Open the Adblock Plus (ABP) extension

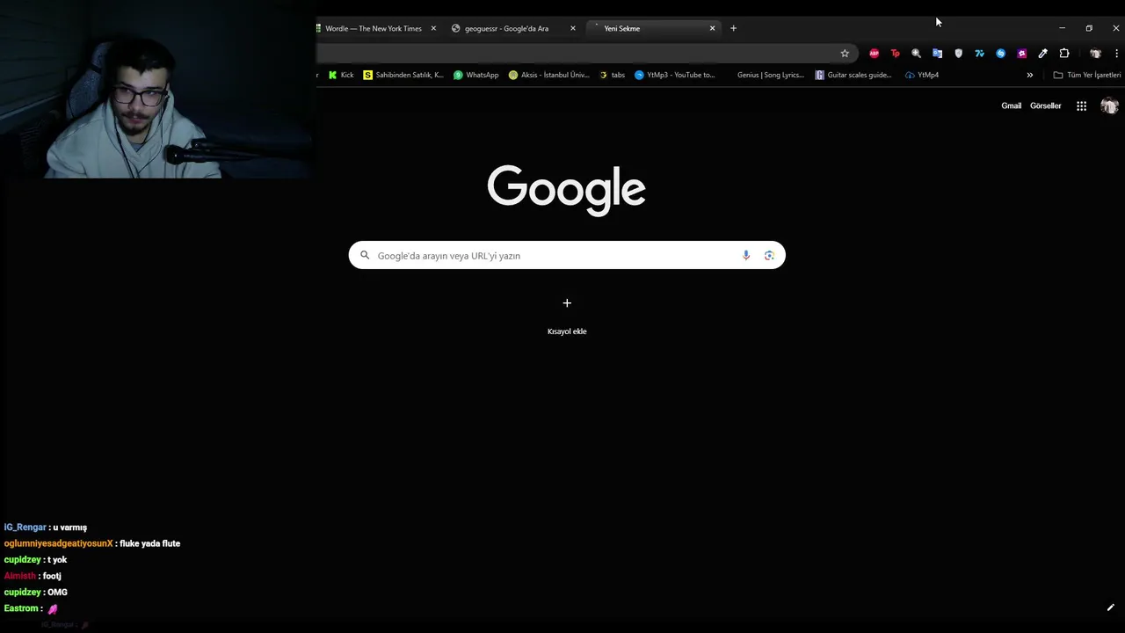tap(874, 54)
